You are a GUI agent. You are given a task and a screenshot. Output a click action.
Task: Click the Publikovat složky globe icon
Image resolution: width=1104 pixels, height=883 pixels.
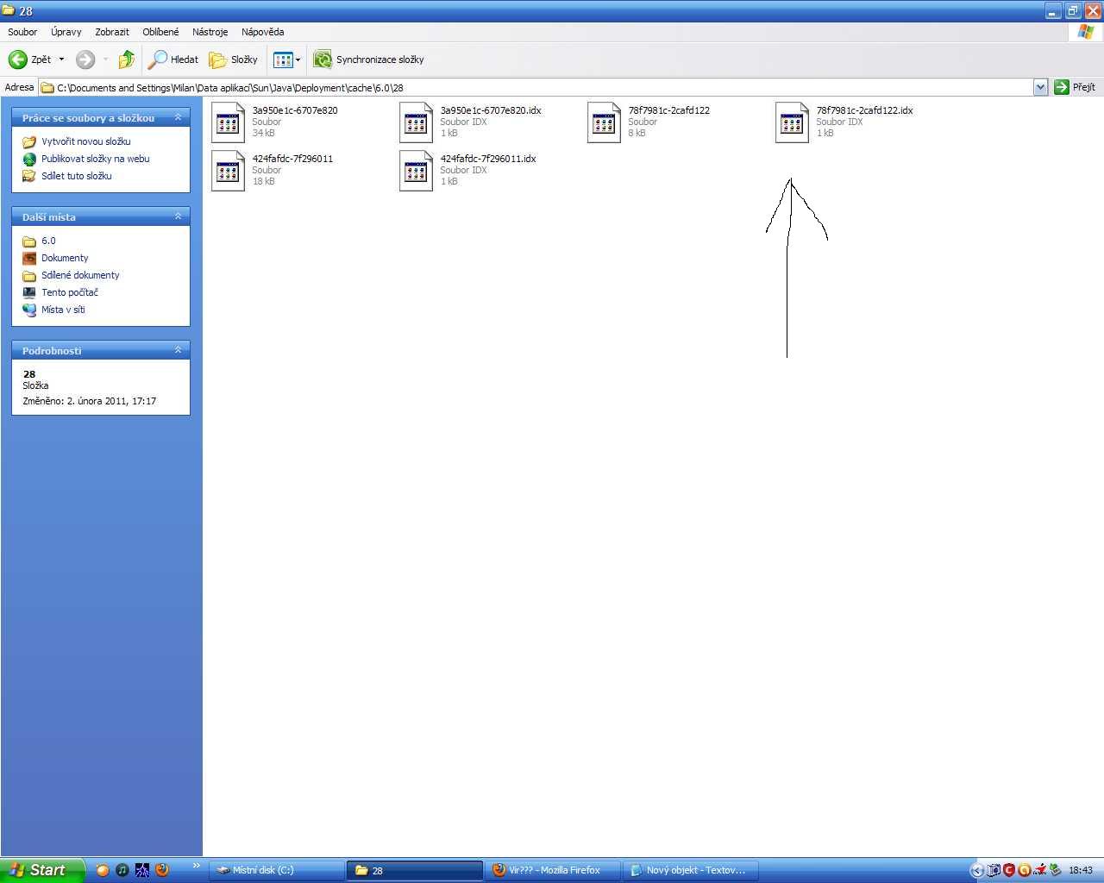29,159
